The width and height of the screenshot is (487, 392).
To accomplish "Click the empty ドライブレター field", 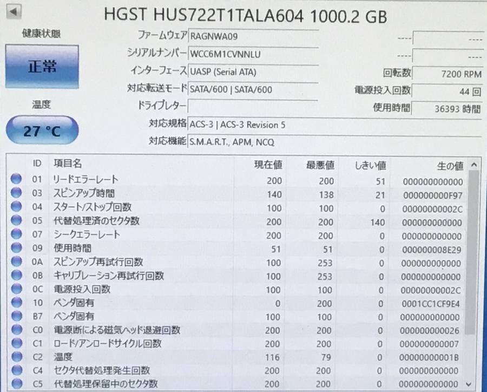I will [253, 107].
